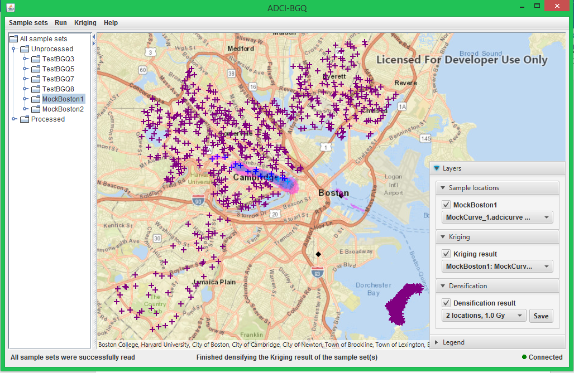Click the map attribution text at bottom

coord(264,345)
